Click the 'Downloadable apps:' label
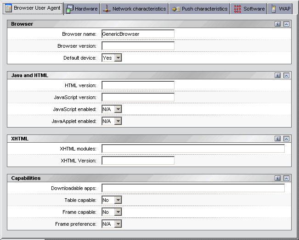This screenshot has width=299, height=240. point(73,189)
